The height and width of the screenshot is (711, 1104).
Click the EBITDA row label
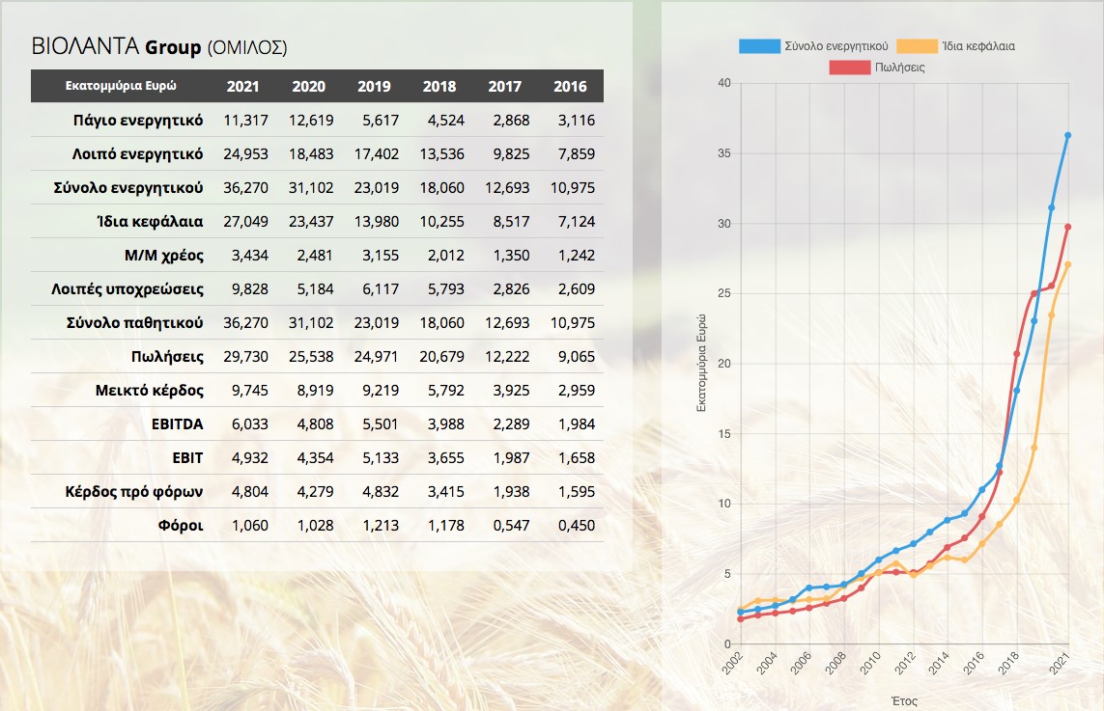pyautogui.click(x=178, y=424)
